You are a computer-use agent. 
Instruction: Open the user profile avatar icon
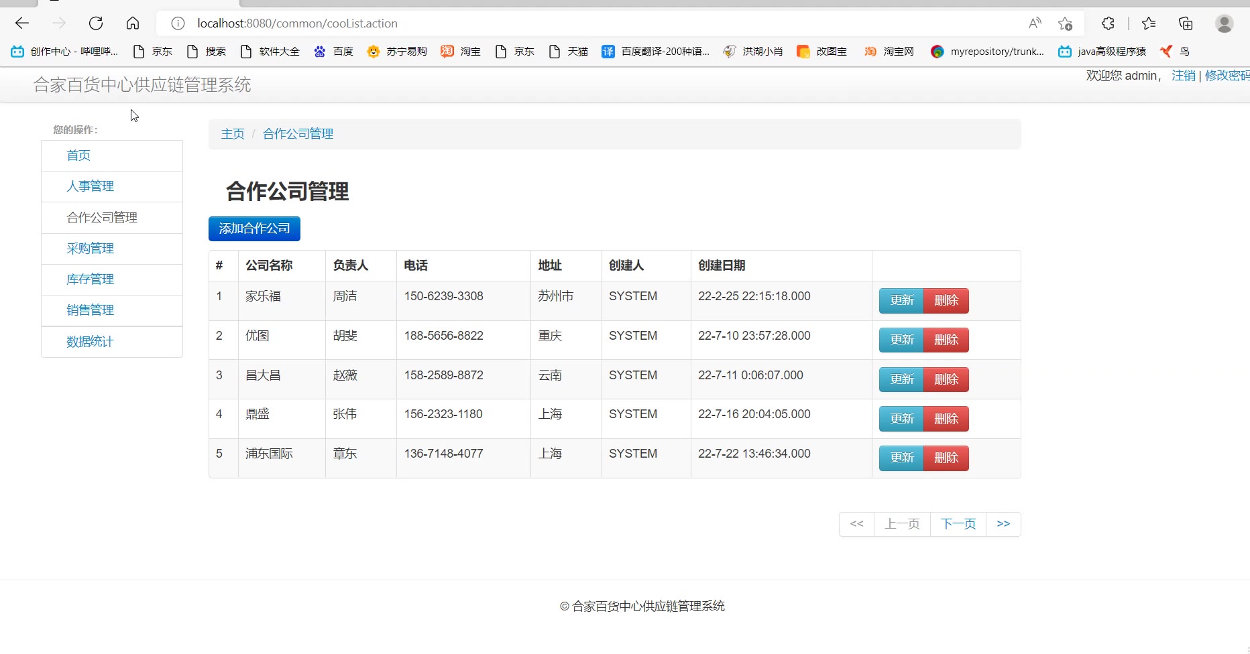click(x=1224, y=23)
